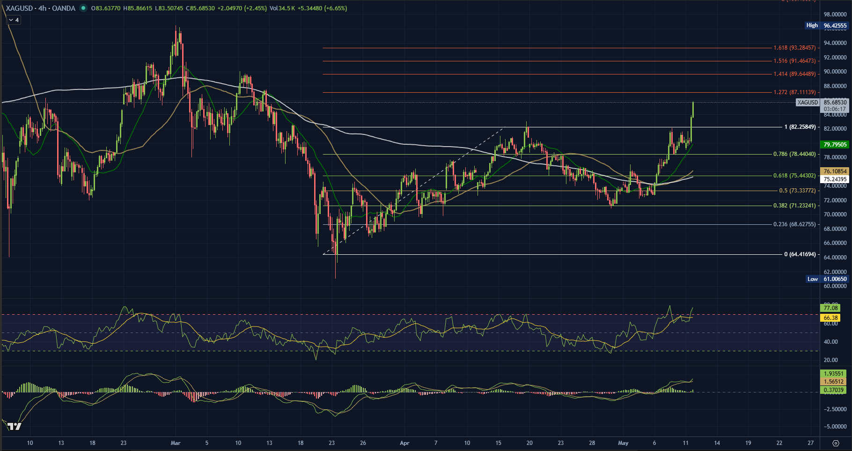Click XAGUSD · 4h · OANDA symbol title
The image size is (852, 451).
pos(41,8)
